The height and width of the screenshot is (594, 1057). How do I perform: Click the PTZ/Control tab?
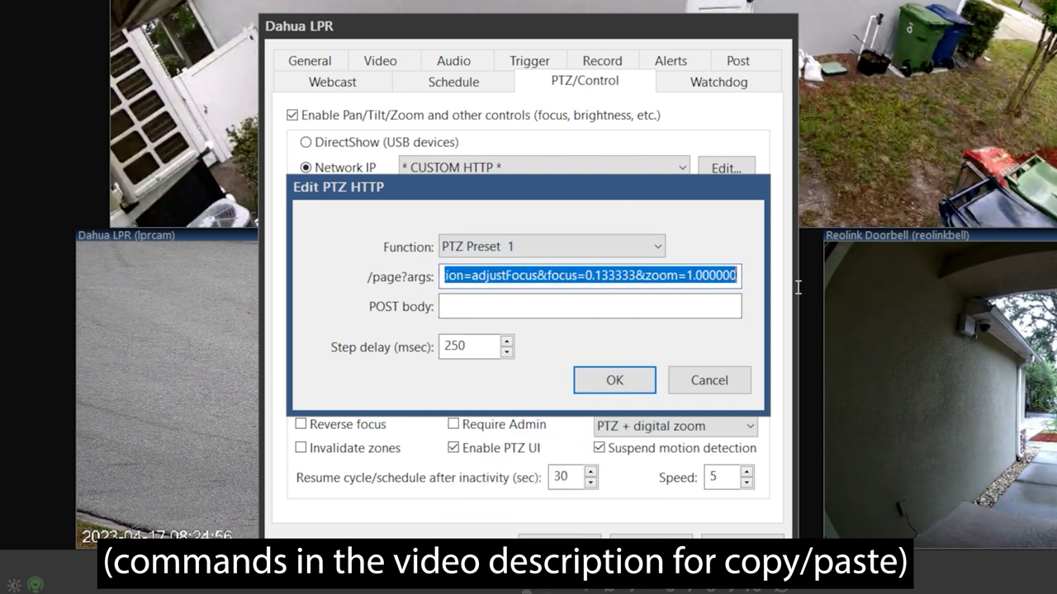click(585, 81)
